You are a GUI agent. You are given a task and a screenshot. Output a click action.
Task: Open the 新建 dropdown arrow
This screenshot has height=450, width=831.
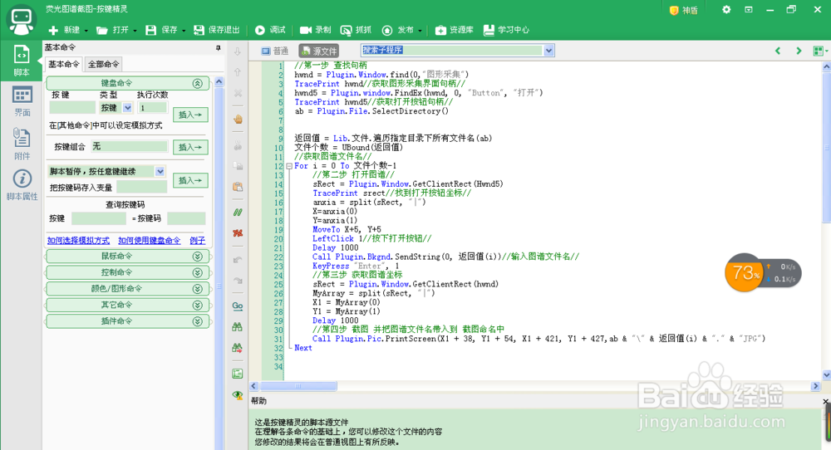tap(86, 31)
